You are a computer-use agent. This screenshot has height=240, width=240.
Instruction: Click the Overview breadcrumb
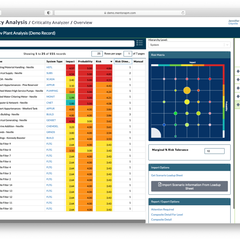click(x=83, y=23)
